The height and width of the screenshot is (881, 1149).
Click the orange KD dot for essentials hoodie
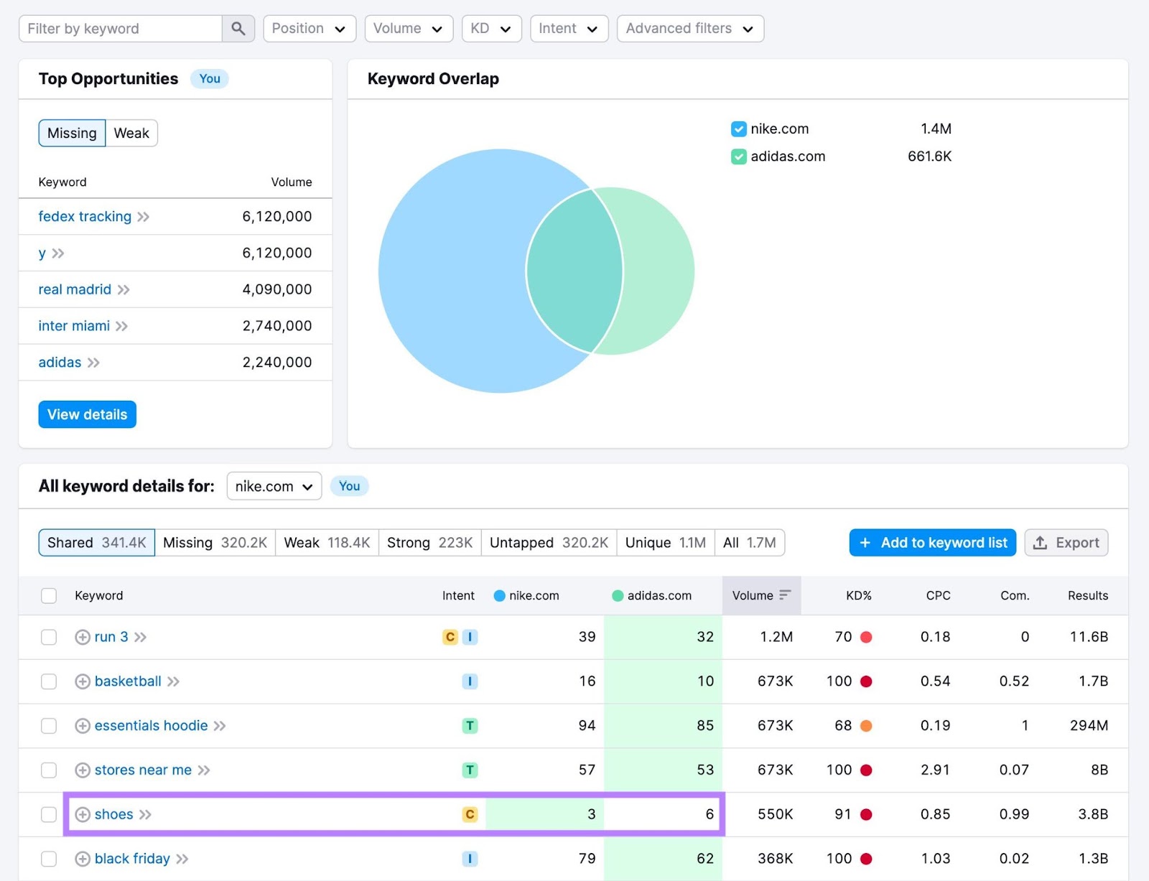[x=866, y=726]
